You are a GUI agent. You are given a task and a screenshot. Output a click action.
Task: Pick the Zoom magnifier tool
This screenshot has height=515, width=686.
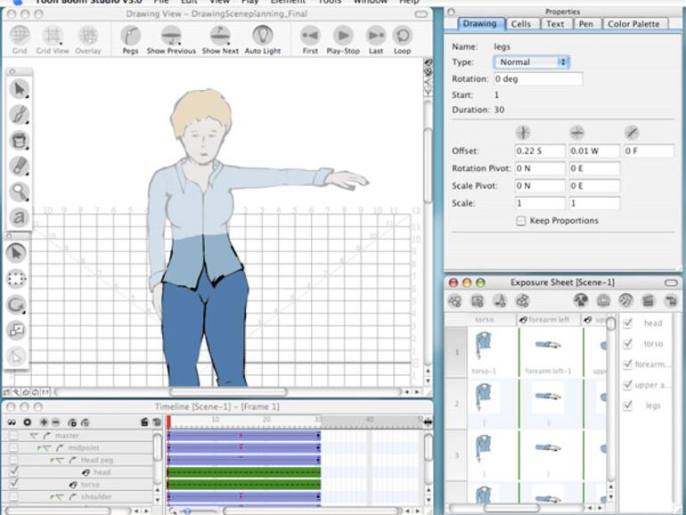[19, 192]
